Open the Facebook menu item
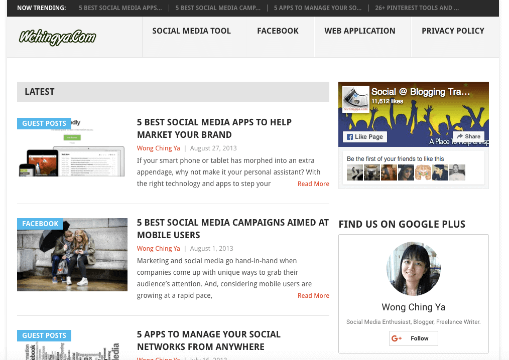Screen dimensions: 509x360 click(278, 31)
